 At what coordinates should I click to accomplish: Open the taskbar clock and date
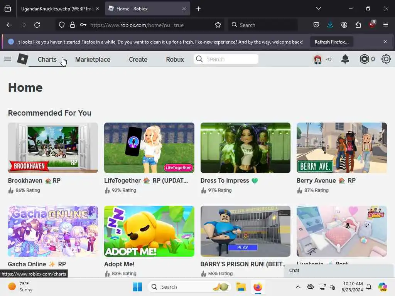click(352, 287)
